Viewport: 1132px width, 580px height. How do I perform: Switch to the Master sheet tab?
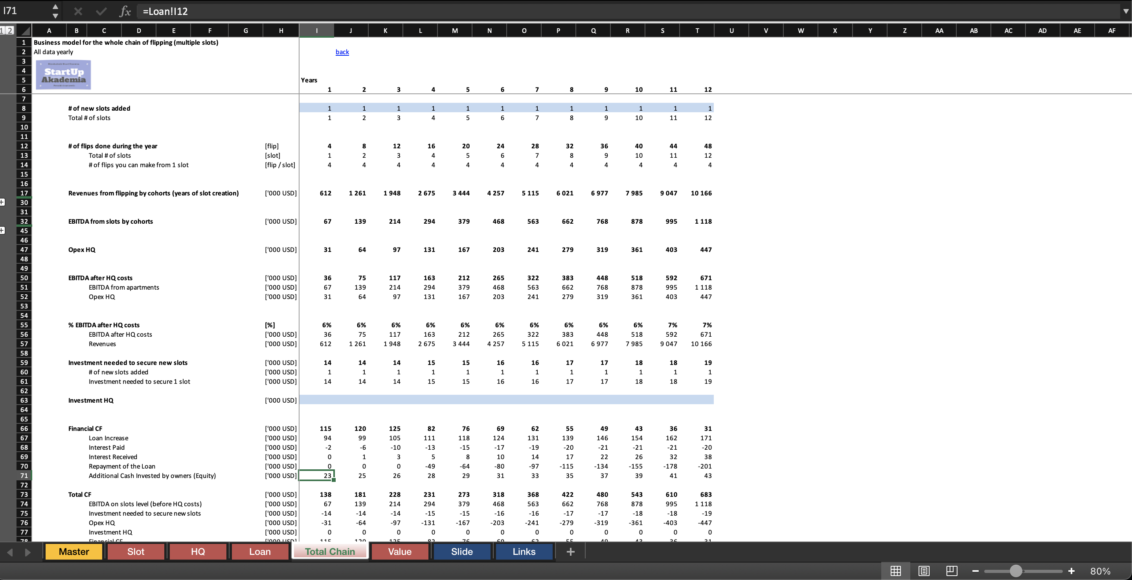(x=74, y=551)
